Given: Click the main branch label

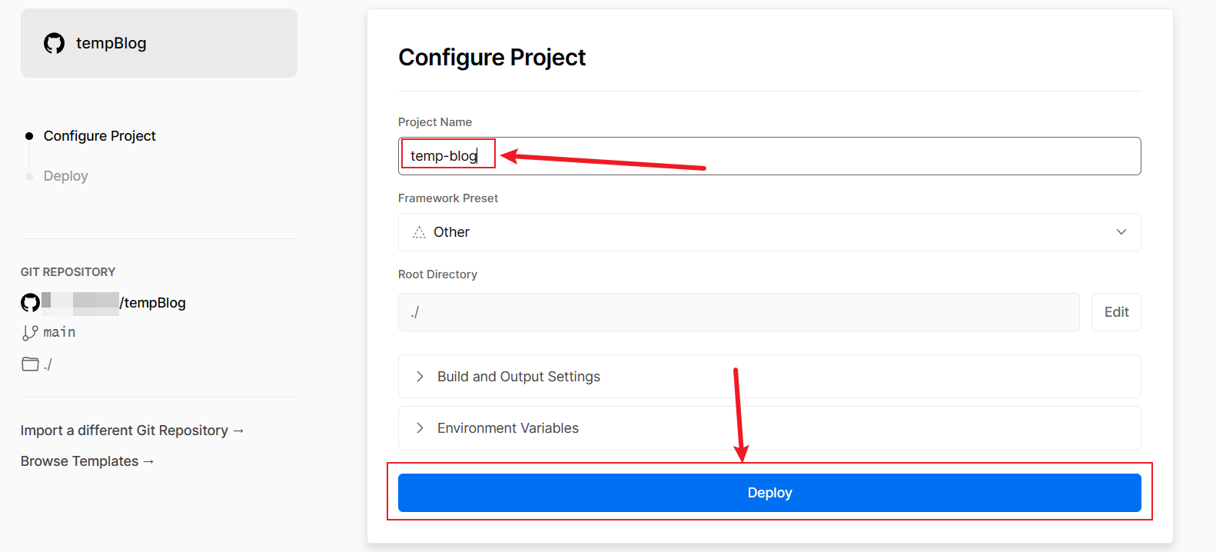Looking at the screenshot, I should [59, 332].
